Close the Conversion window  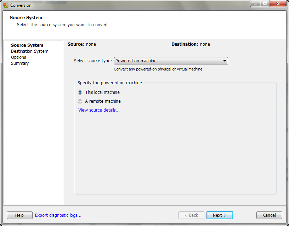coord(278,4)
